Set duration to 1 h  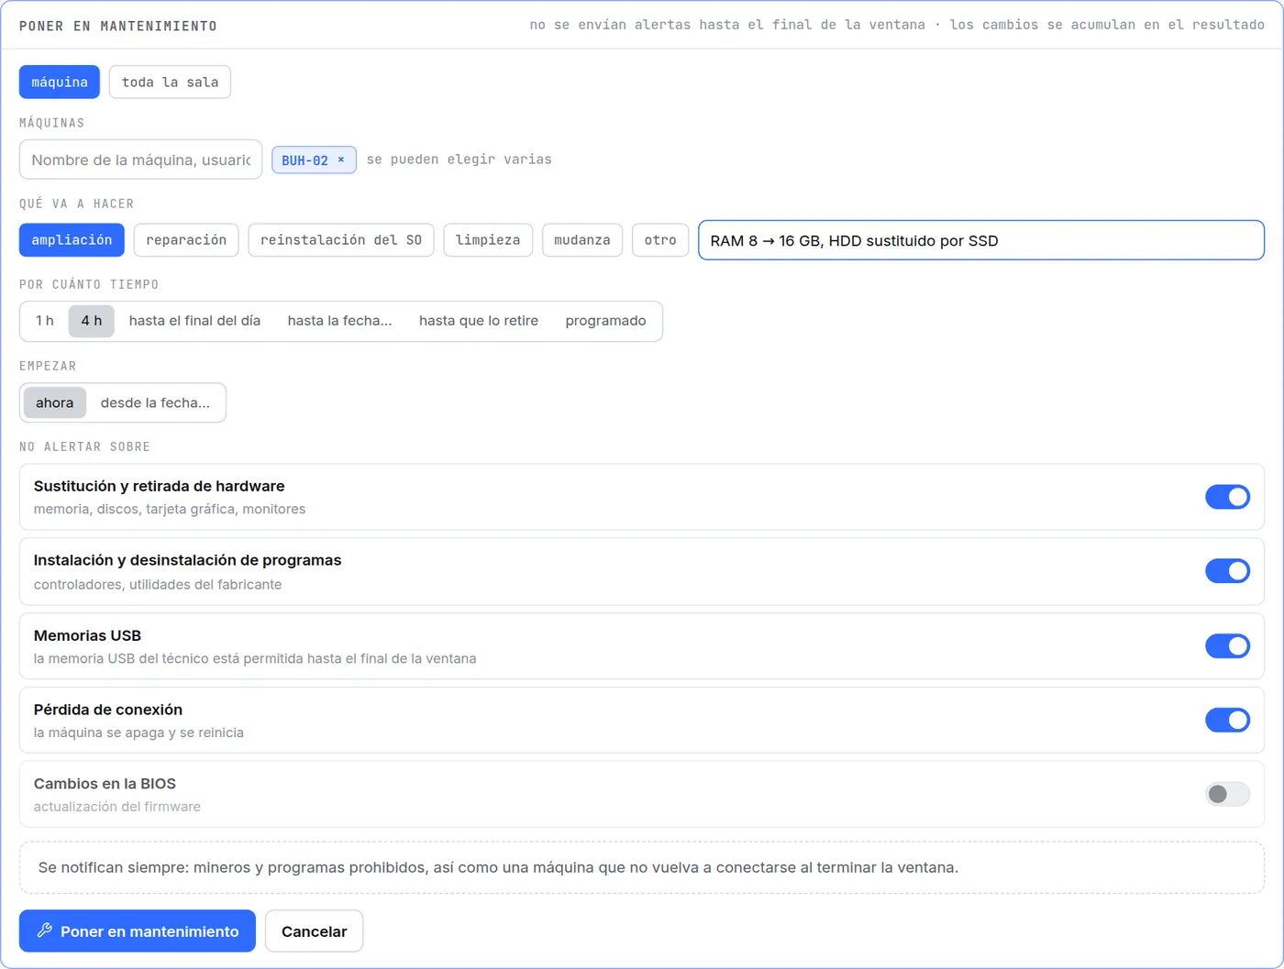tap(45, 321)
